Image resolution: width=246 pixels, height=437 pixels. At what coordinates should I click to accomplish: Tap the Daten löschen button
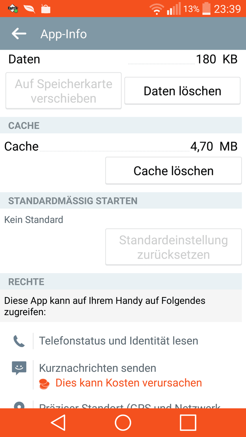pos(182,91)
